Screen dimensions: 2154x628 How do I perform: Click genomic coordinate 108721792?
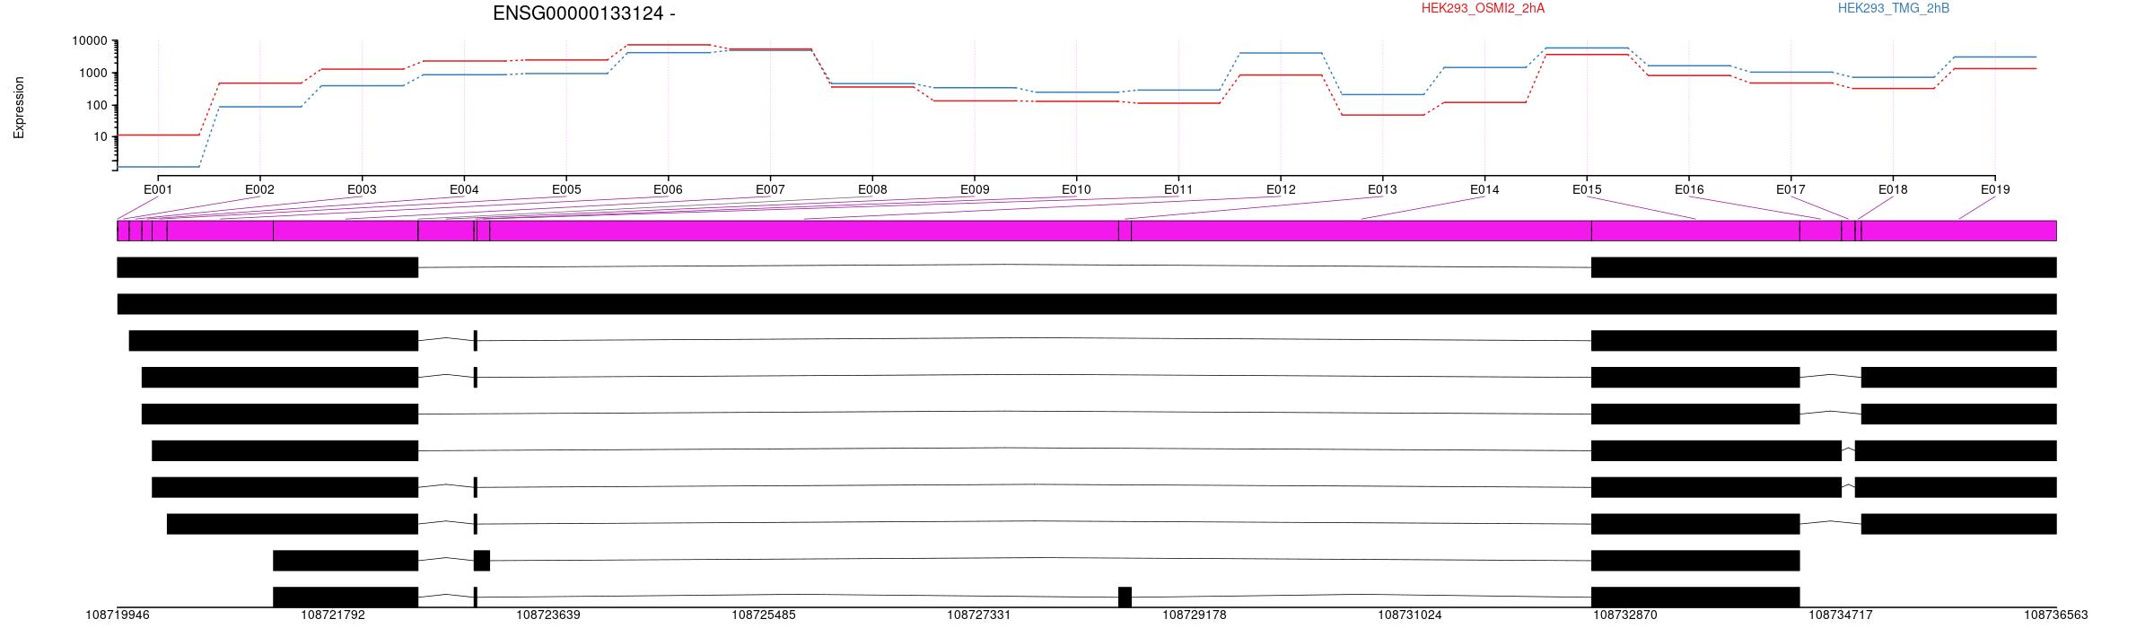[x=333, y=615]
